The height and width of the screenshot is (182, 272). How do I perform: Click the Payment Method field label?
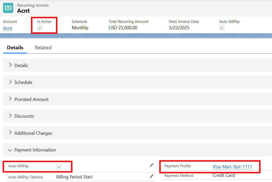pos(179,176)
